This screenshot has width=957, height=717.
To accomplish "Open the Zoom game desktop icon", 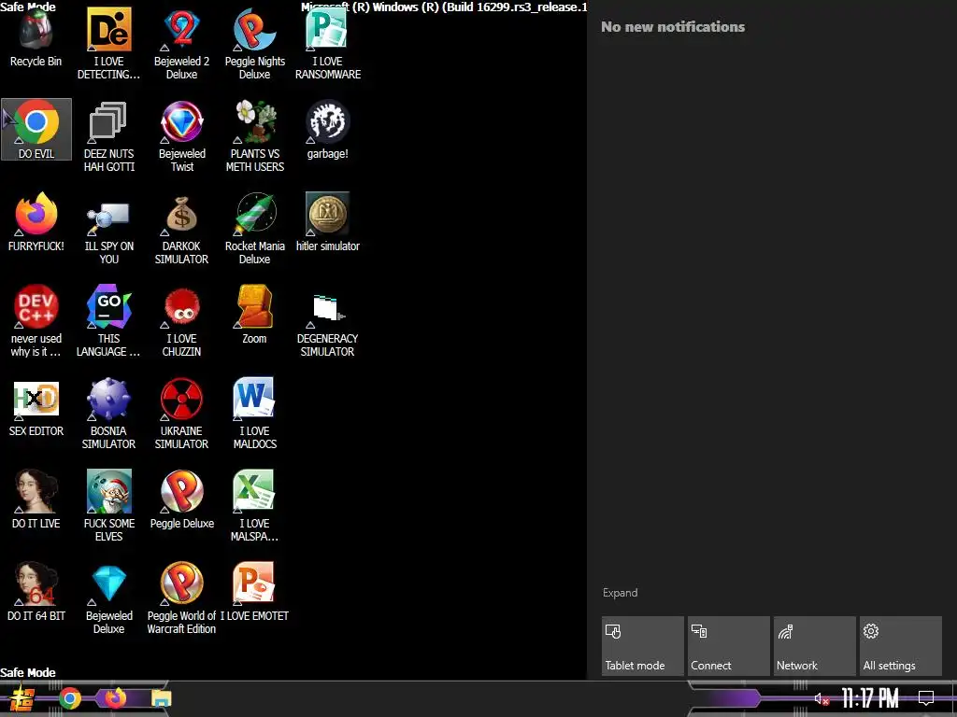I will tap(254, 315).
